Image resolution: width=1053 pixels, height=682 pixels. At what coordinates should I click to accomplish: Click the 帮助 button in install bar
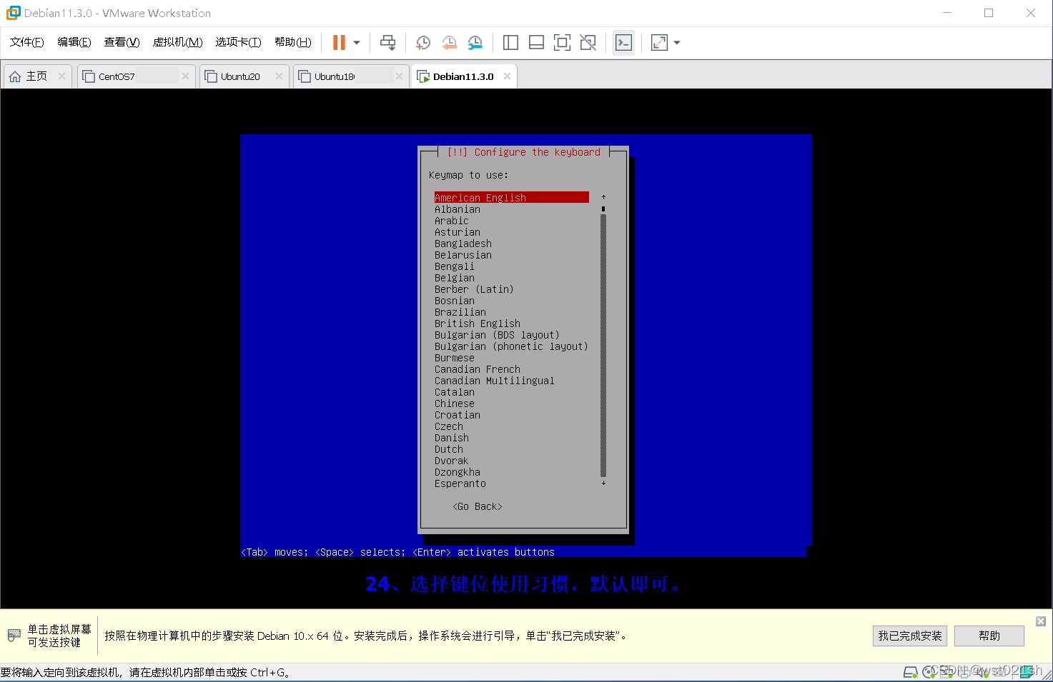coord(989,636)
